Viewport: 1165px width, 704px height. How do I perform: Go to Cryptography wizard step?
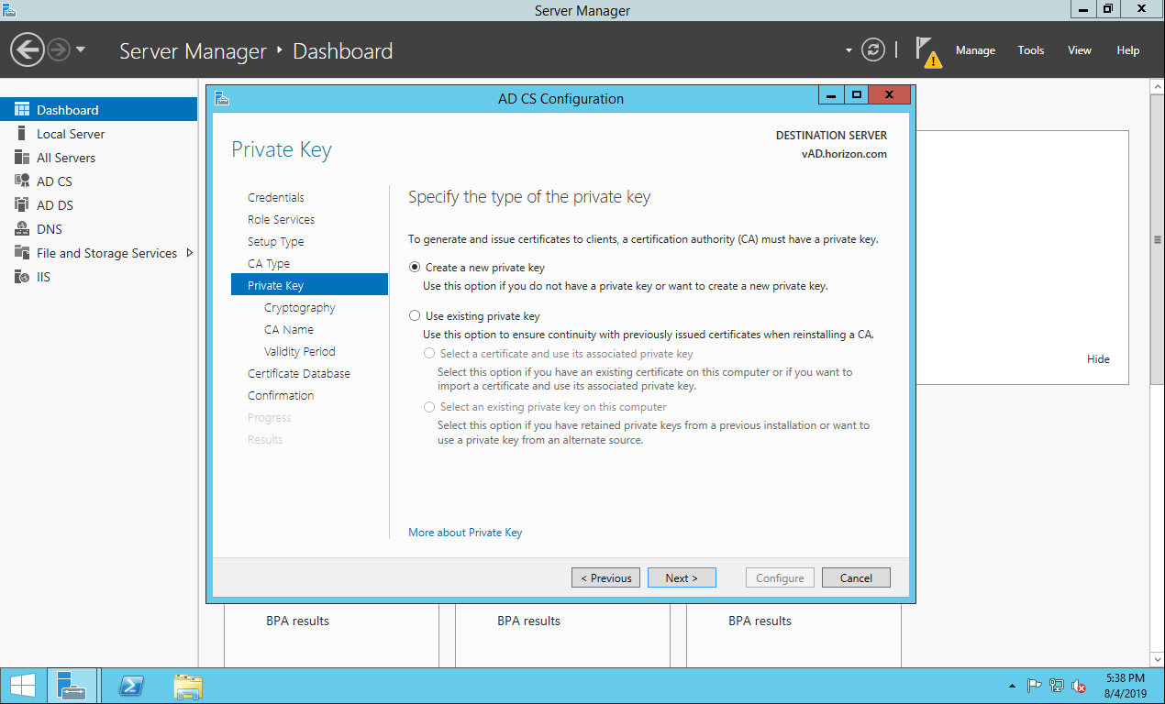point(299,308)
